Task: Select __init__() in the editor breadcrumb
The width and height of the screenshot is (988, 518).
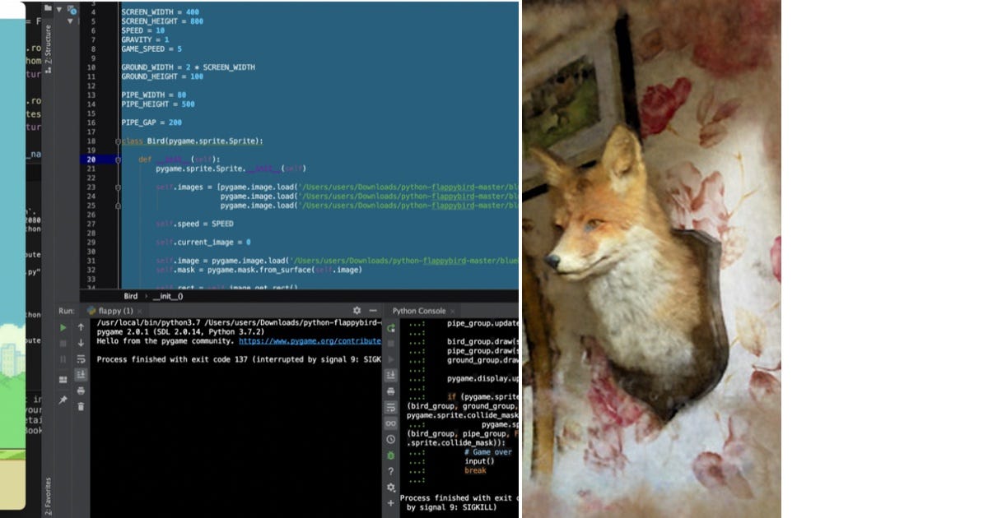Action: pos(168,296)
